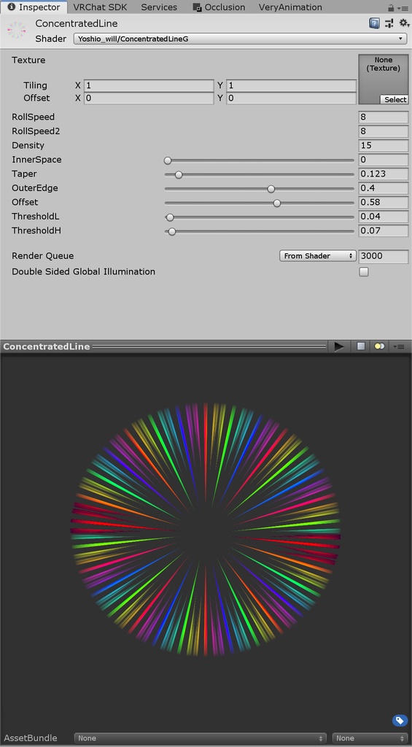
Task: Open the material settings gear menu
Action: pos(404,23)
